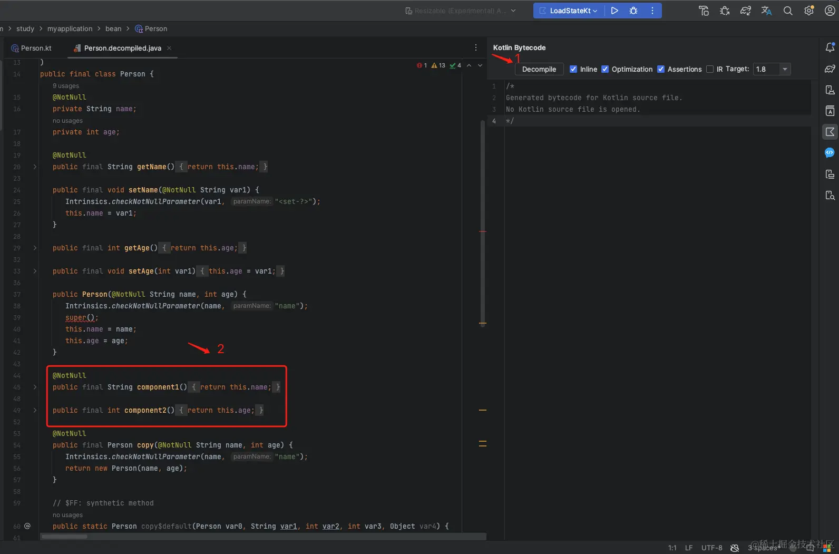Click the attach debugger bug icon

(725, 11)
